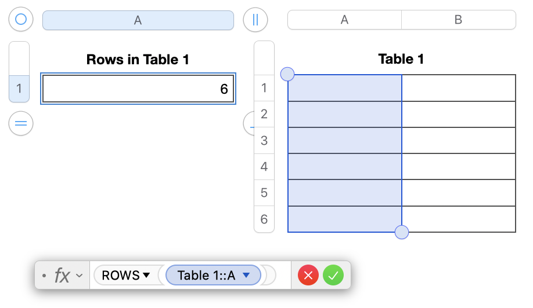Open the Table 1::A reference dropdown
533x308 pixels.
(246, 276)
